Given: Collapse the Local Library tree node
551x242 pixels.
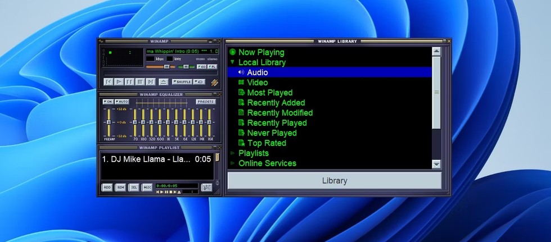Looking at the screenshot, I should coord(232,62).
